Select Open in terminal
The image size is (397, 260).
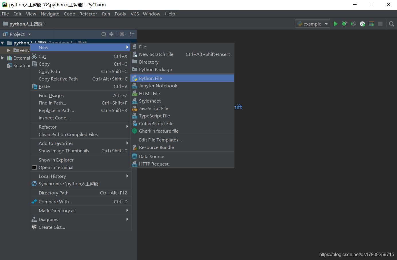(81, 167)
